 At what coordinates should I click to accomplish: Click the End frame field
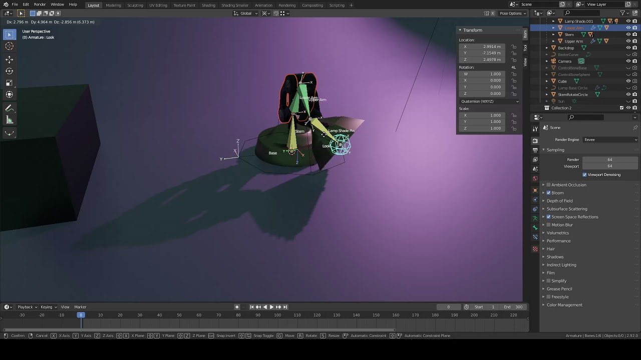(513, 307)
